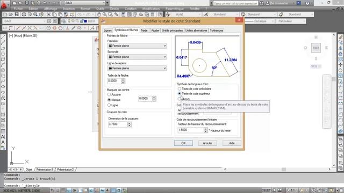Screen dimensions: 344x193
Task: Adjust center mark size 0.0900 stepper
Action: point(154,99)
